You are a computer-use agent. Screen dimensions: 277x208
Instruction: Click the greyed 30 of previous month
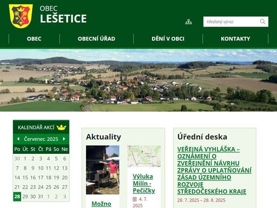tap(17, 159)
